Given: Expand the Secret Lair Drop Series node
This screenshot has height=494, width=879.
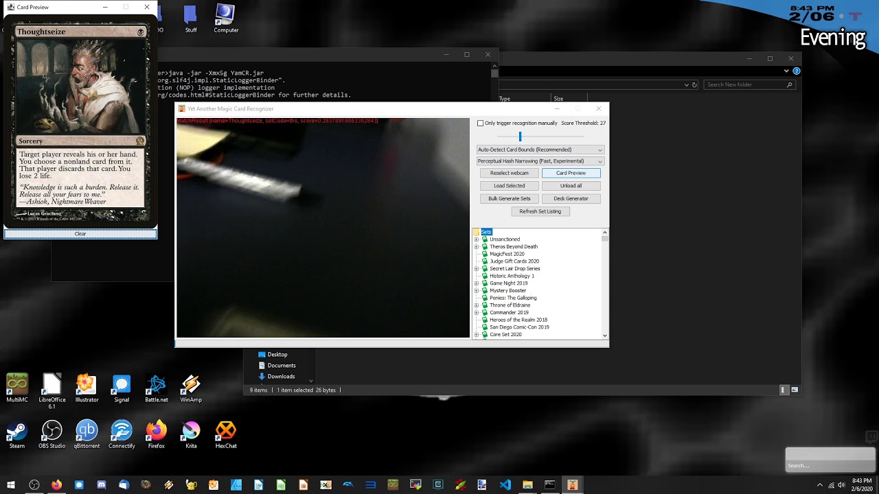Looking at the screenshot, I should [x=477, y=268].
